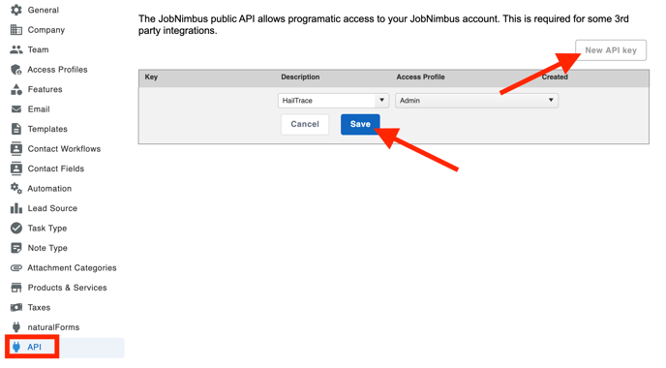Open Features settings
Screen dimensions: 666x368
click(x=45, y=89)
